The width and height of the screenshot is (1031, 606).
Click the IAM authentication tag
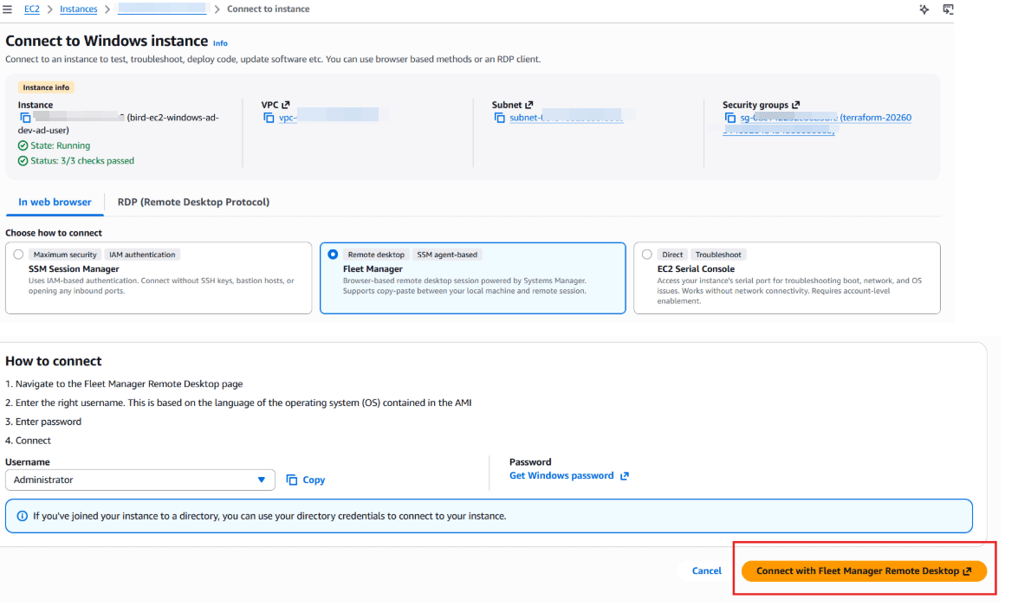click(x=142, y=255)
